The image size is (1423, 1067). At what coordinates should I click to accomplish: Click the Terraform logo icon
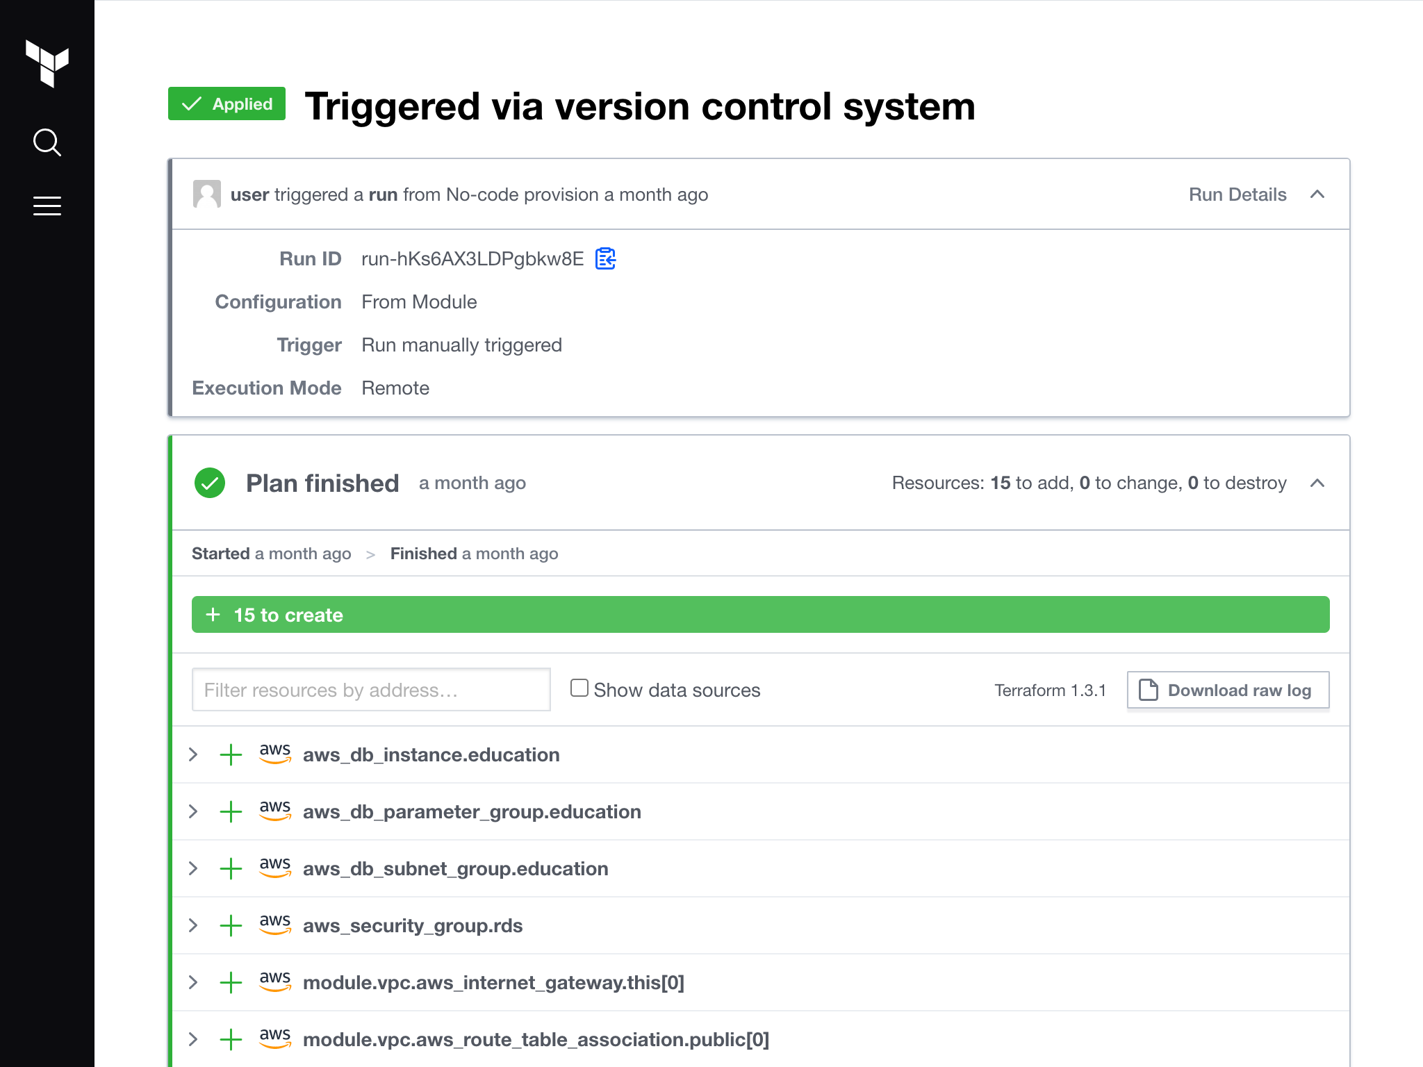47,63
